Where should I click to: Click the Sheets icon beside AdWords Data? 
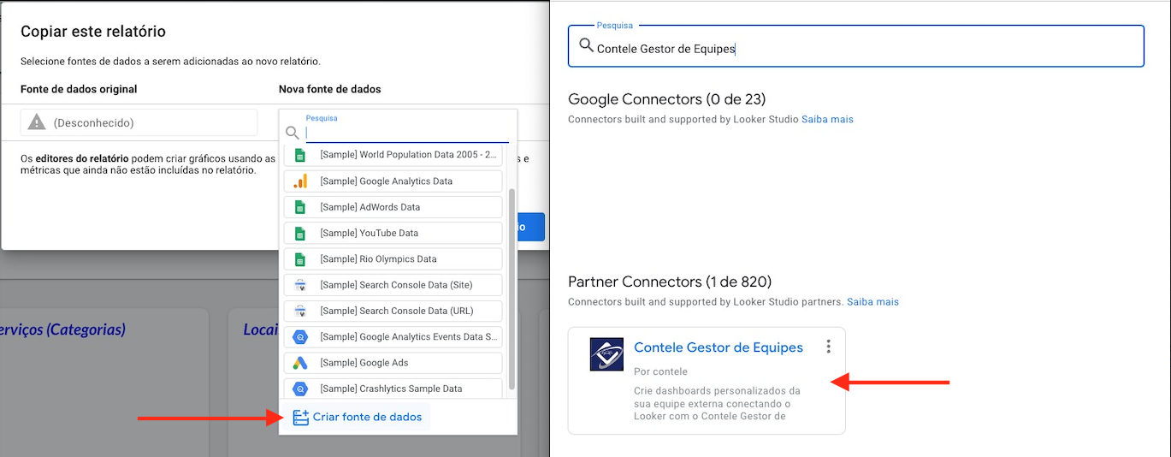(x=300, y=207)
